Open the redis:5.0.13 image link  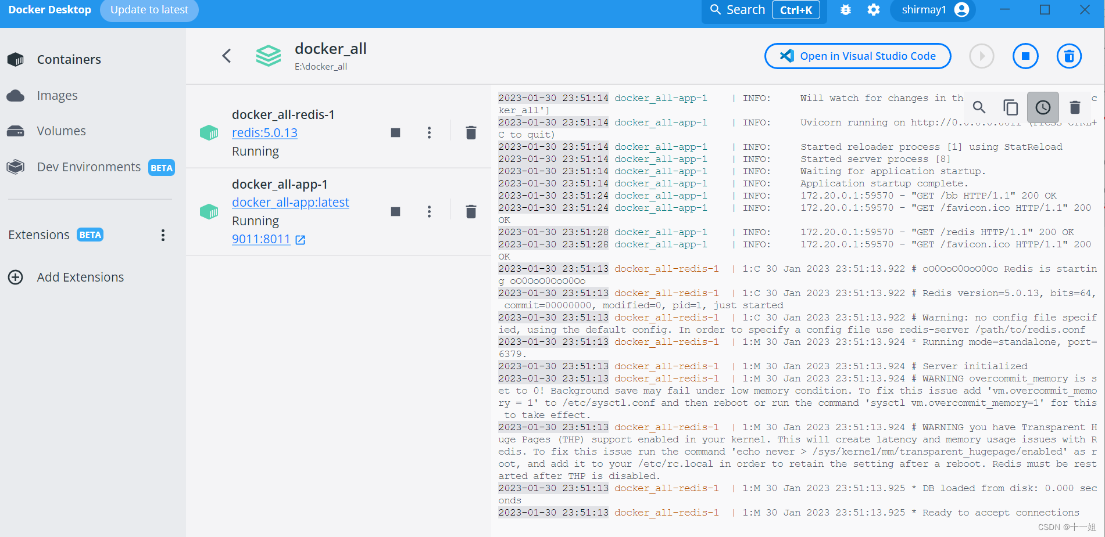point(264,133)
